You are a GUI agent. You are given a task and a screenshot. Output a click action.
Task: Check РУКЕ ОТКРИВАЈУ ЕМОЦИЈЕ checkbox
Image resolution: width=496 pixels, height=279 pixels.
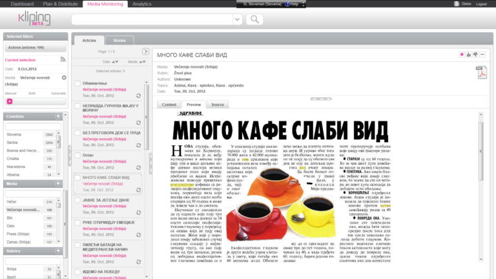point(77,223)
